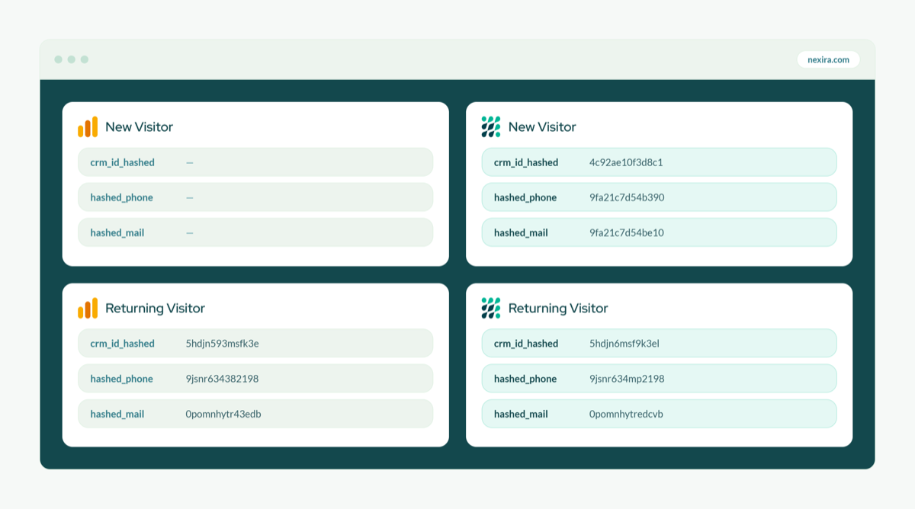This screenshot has width=915, height=509.
Task: Click hashed_mail value 0pomnhytr43edb
Action: click(x=223, y=414)
